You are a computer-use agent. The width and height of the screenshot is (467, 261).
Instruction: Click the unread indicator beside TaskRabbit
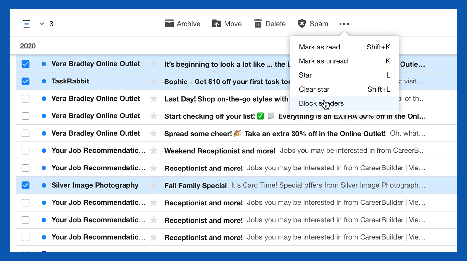click(44, 81)
